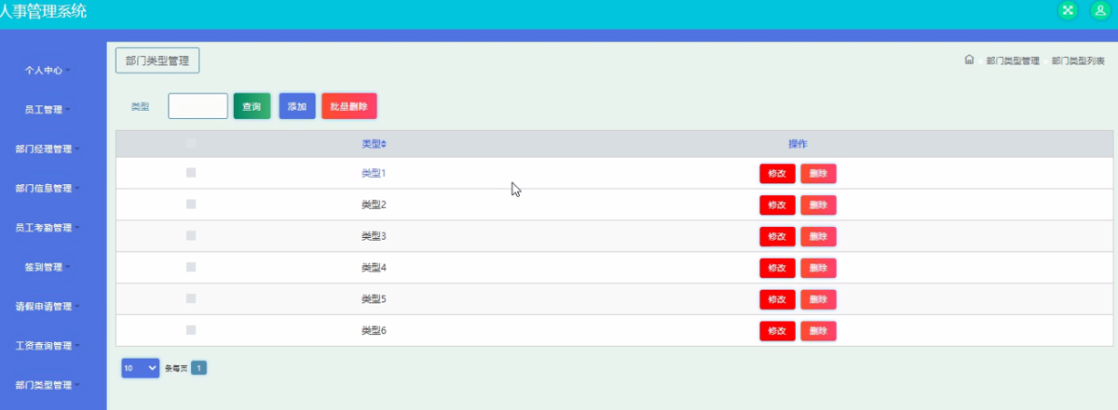Click the 类型2 table cell
This screenshot has height=410, width=1118.
374,205
